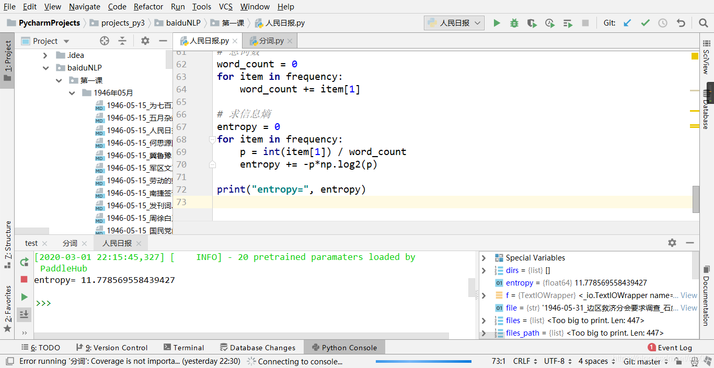Hide the Project panel with the minus icon

163,41
